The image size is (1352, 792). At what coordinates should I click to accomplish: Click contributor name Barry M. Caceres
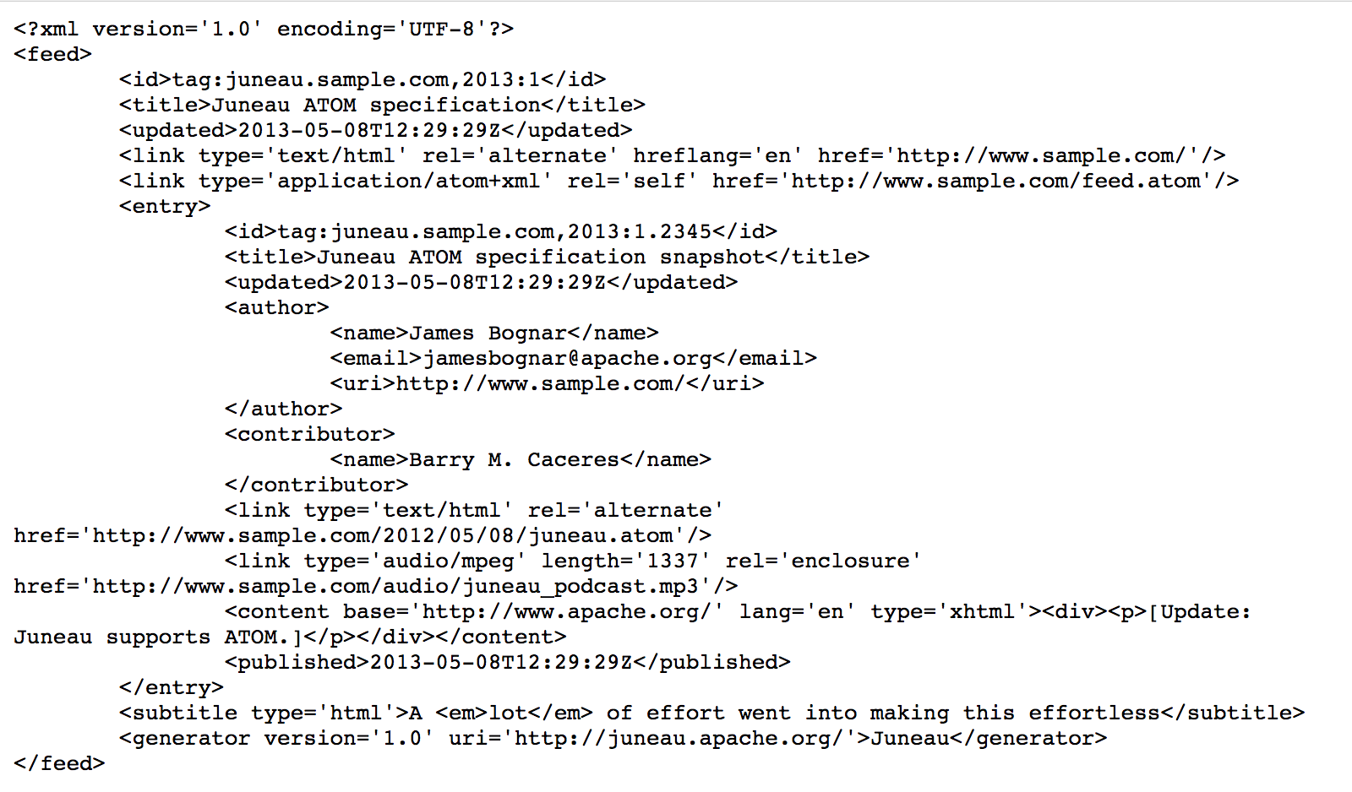click(x=514, y=459)
